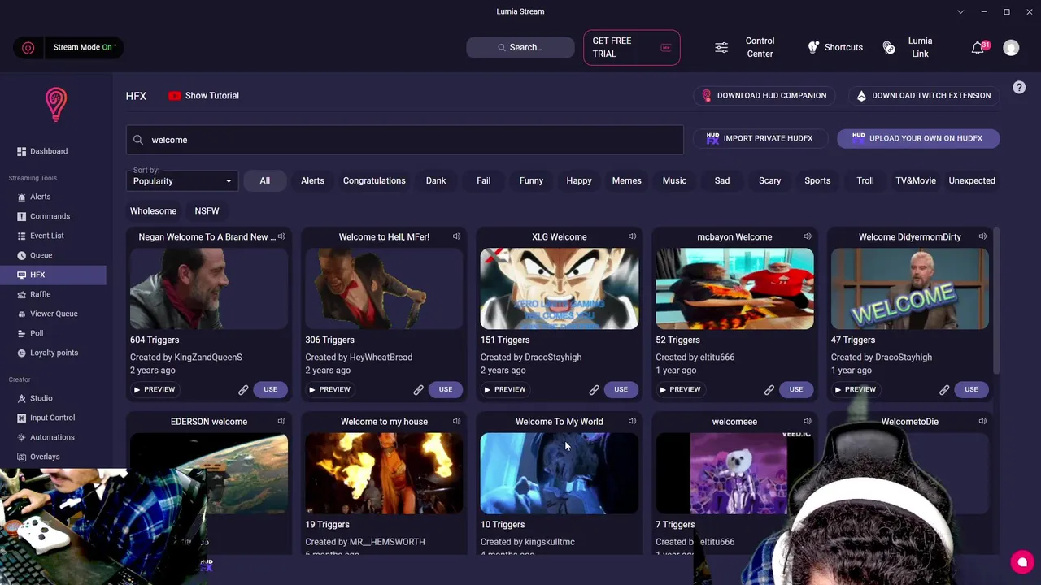Toggle sound icon on Welcome to Hell card
The width and height of the screenshot is (1041, 585).
pyautogui.click(x=456, y=236)
